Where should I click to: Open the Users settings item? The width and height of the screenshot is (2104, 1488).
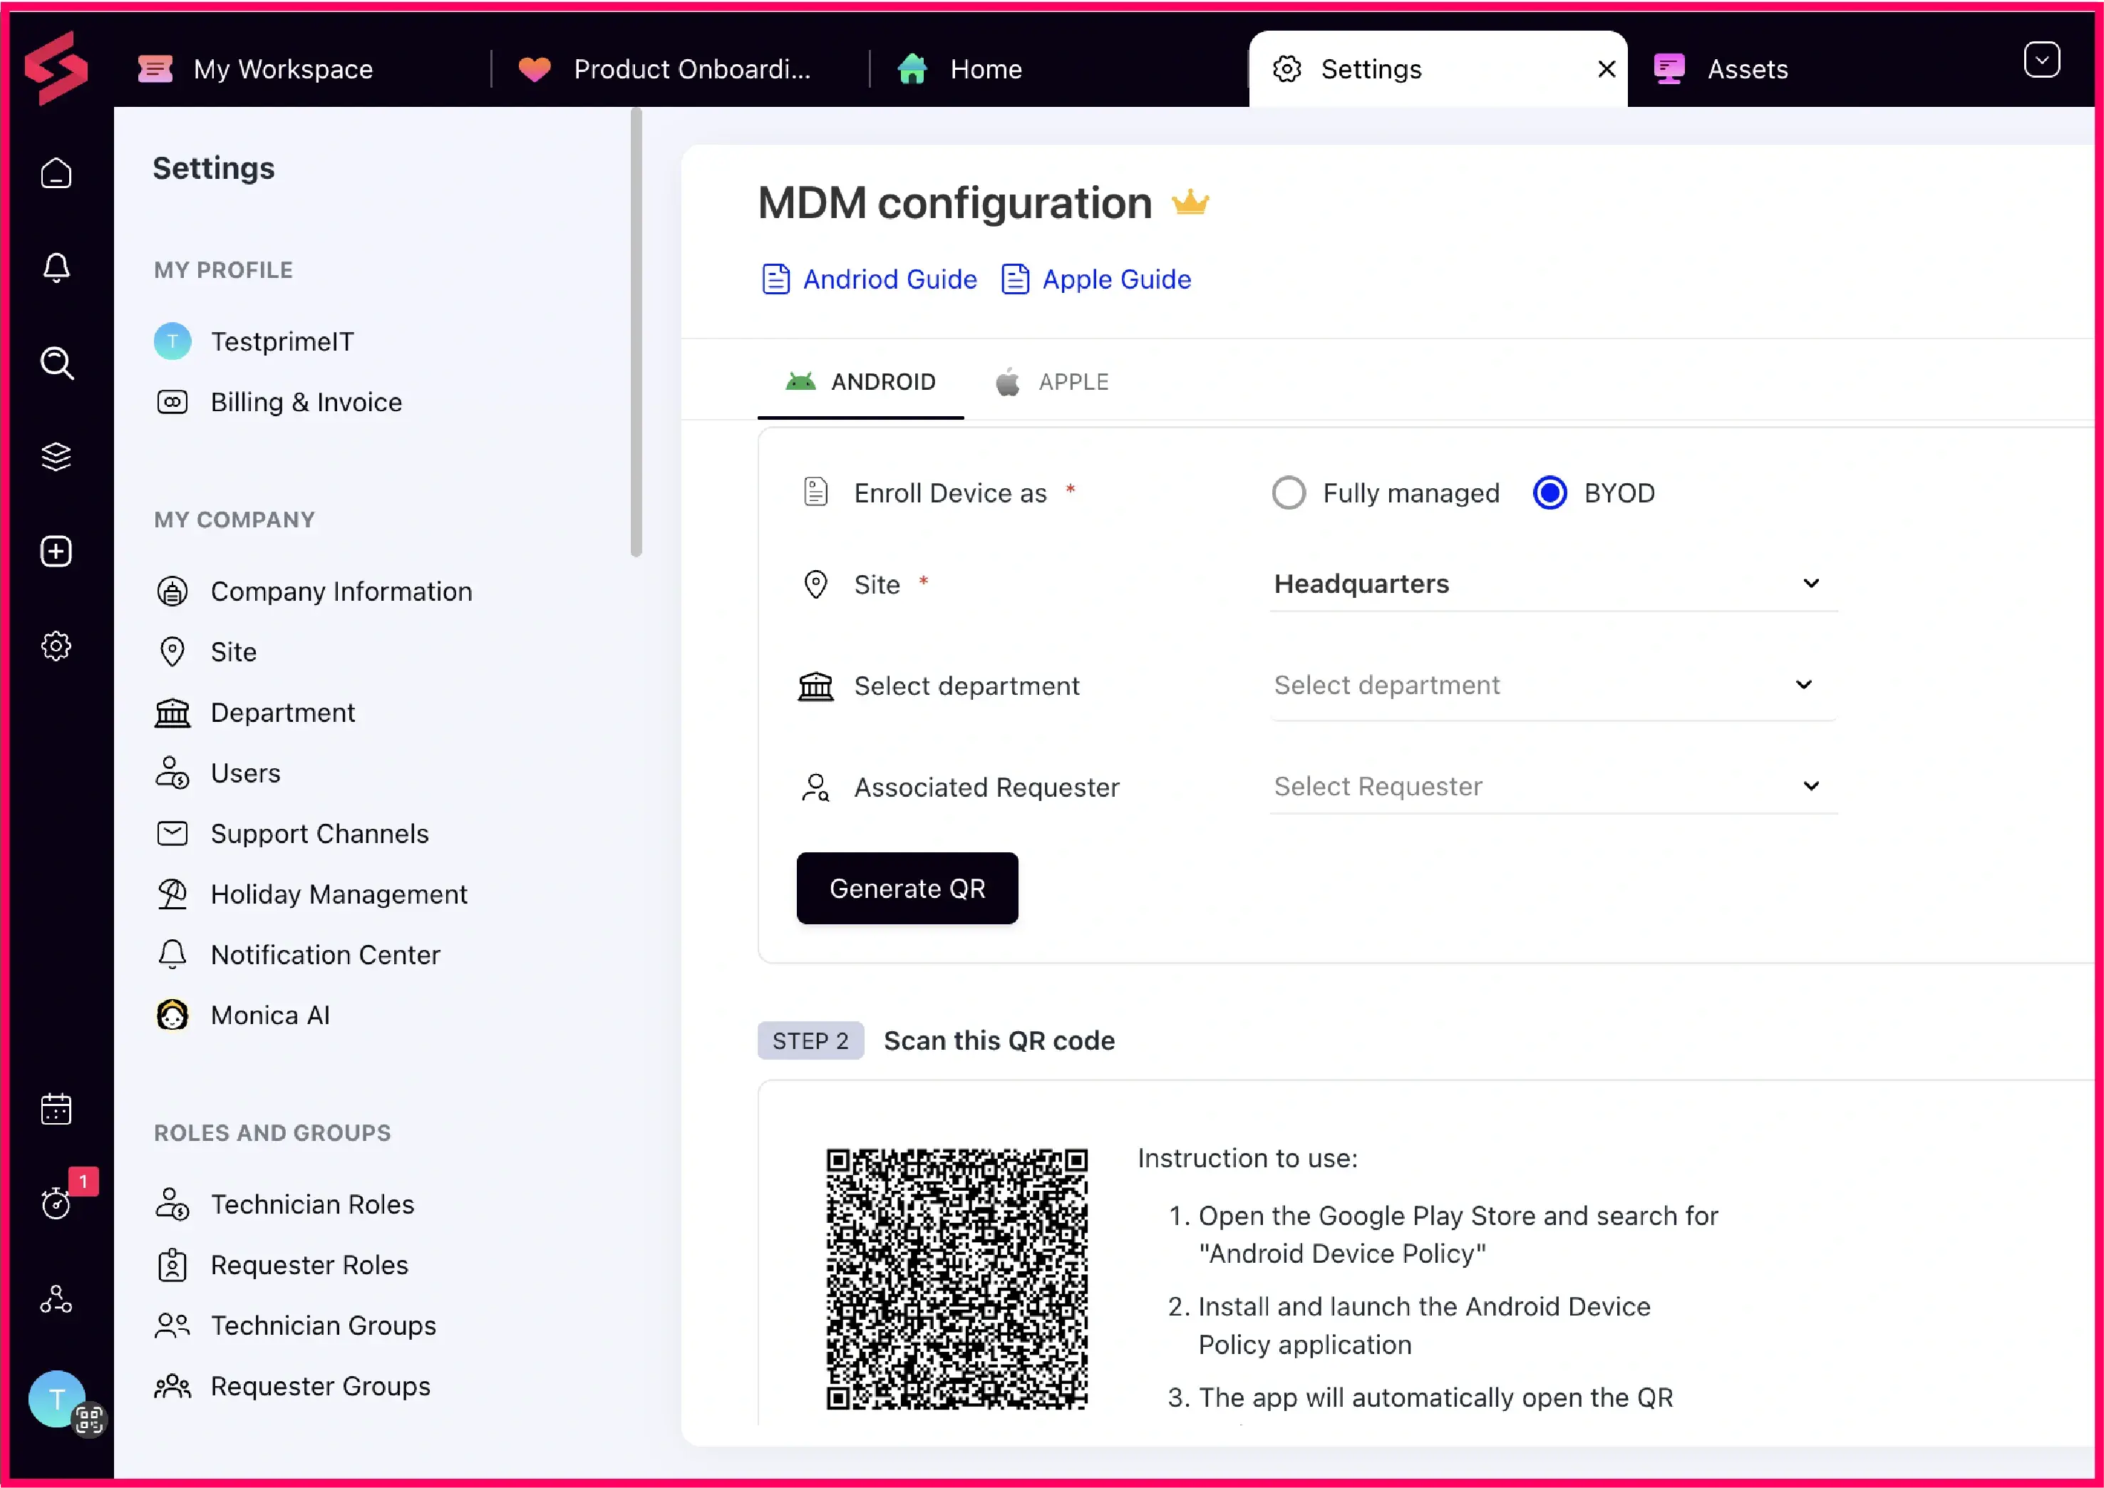218,773
